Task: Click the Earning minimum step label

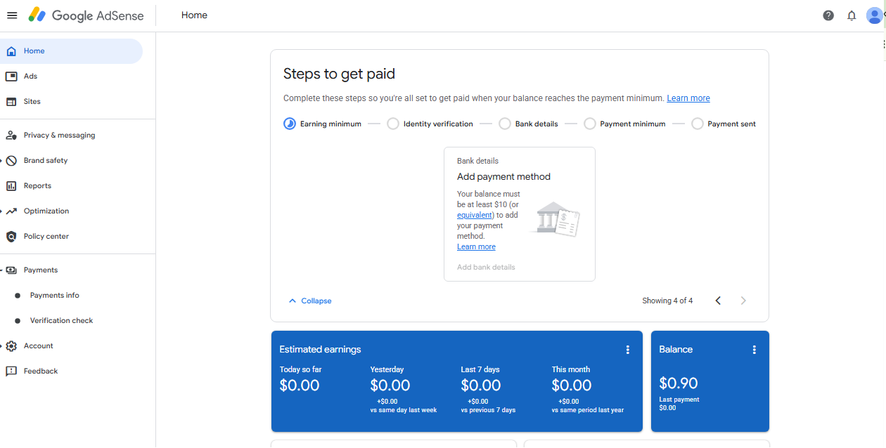Action: tap(330, 124)
